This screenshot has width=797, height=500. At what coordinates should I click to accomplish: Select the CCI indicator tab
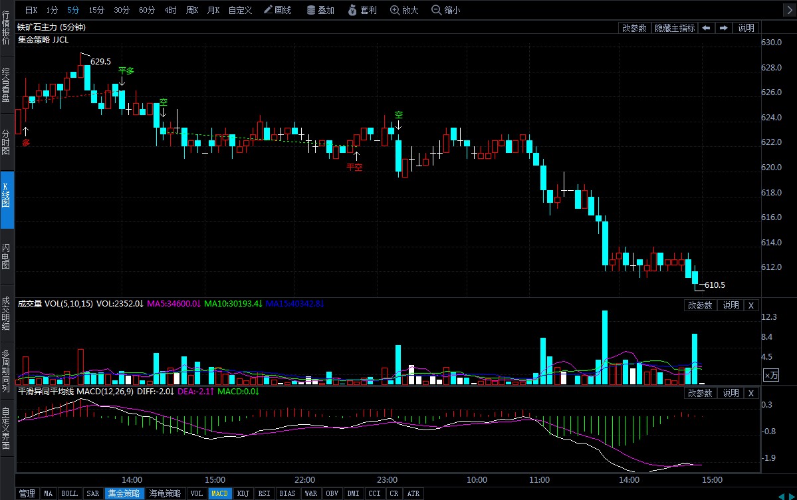pyautogui.click(x=375, y=493)
